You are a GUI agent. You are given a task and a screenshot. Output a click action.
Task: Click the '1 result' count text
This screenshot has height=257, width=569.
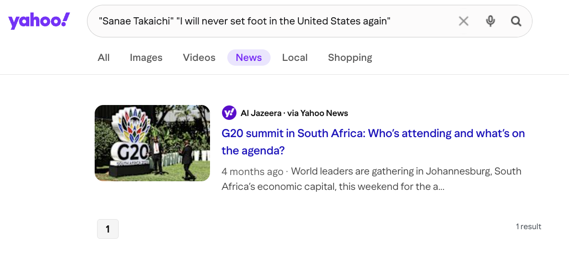pos(529,226)
